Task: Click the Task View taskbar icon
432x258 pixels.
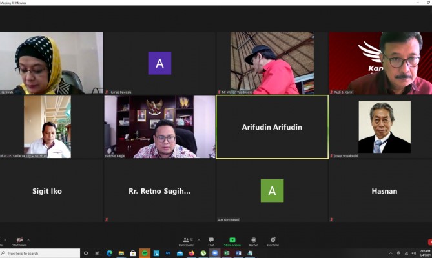Action: tap(97, 253)
